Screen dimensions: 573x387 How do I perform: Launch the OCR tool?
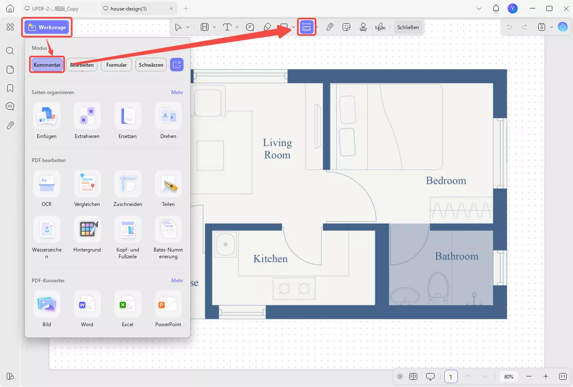[47, 189]
